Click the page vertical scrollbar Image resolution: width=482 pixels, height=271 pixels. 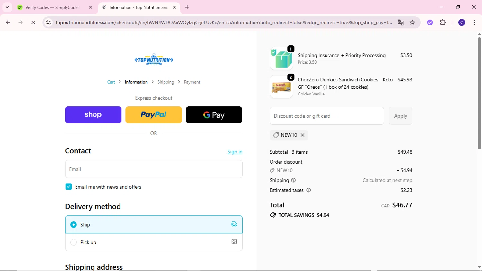point(479,93)
